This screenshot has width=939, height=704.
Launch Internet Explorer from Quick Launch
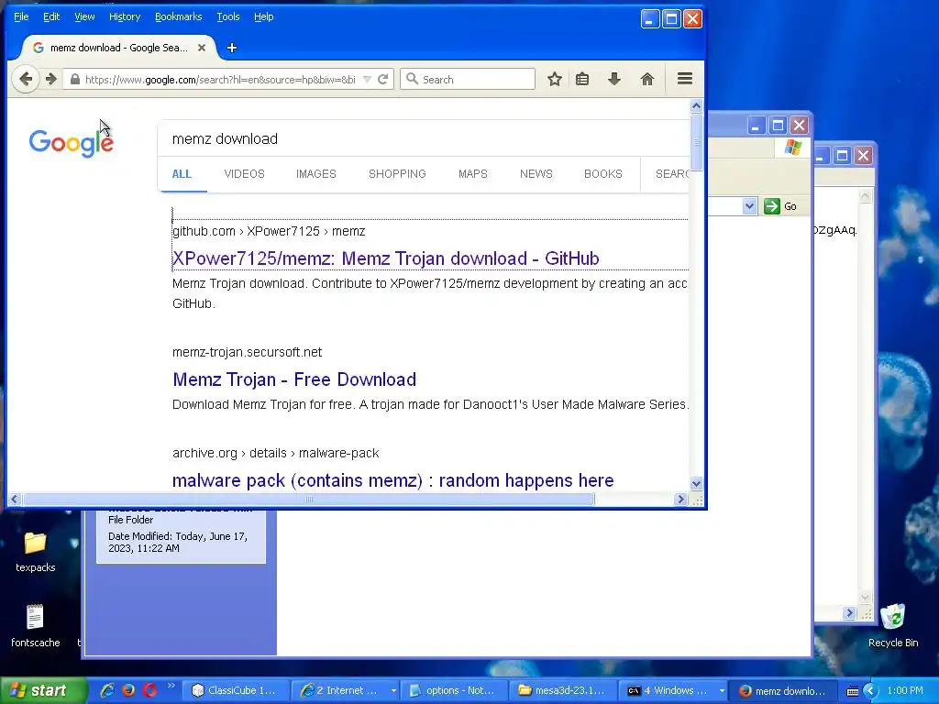point(107,690)
